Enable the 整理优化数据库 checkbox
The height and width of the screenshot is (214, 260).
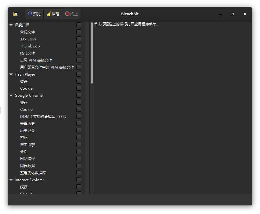pos(79,173)
